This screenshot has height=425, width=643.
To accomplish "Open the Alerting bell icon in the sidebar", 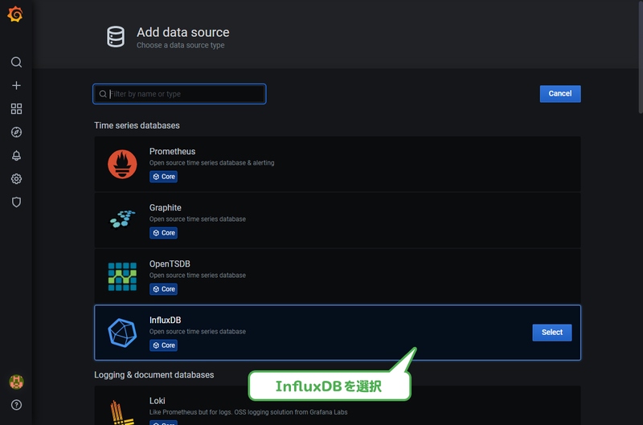I will (x=16, y=155).
